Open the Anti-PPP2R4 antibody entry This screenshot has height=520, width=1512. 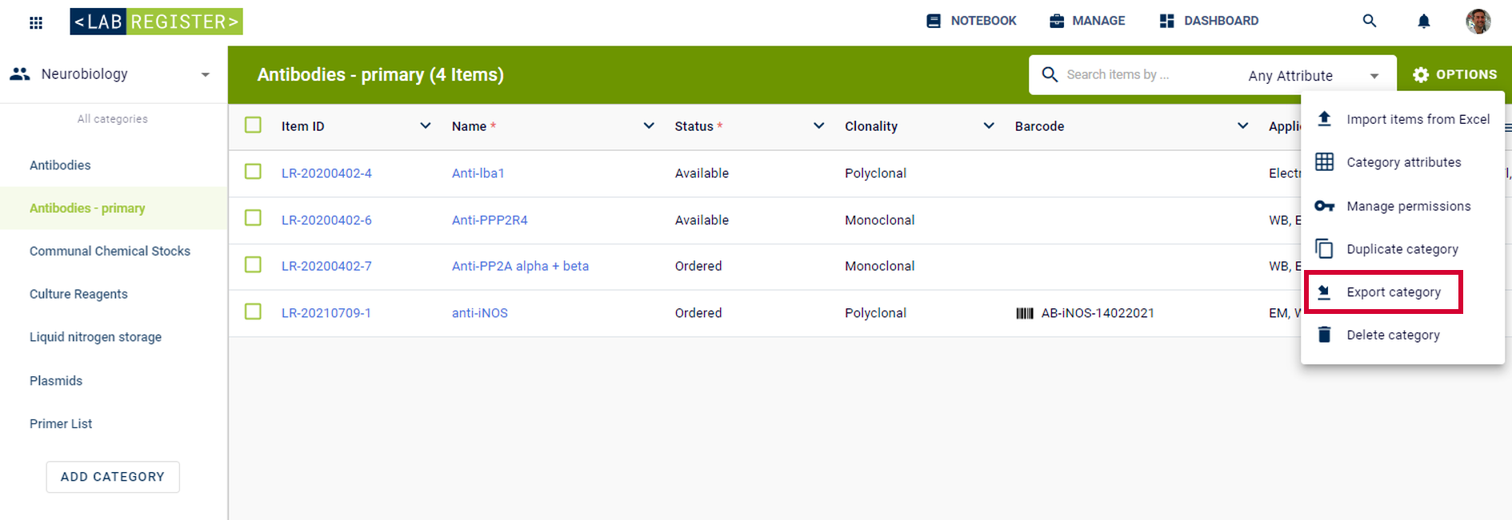(490, 220)
